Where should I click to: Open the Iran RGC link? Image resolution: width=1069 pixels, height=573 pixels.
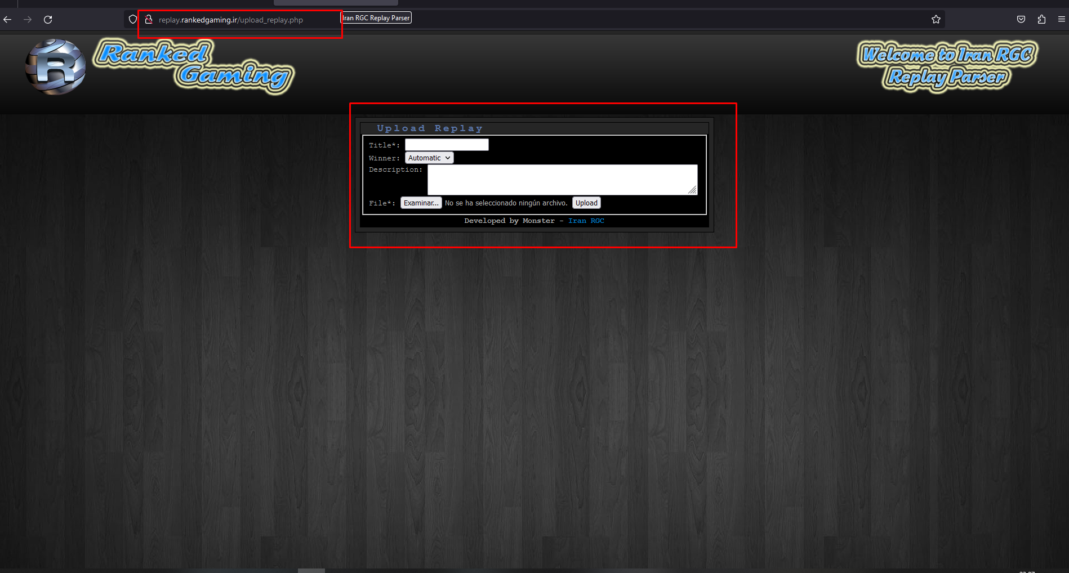586,221
